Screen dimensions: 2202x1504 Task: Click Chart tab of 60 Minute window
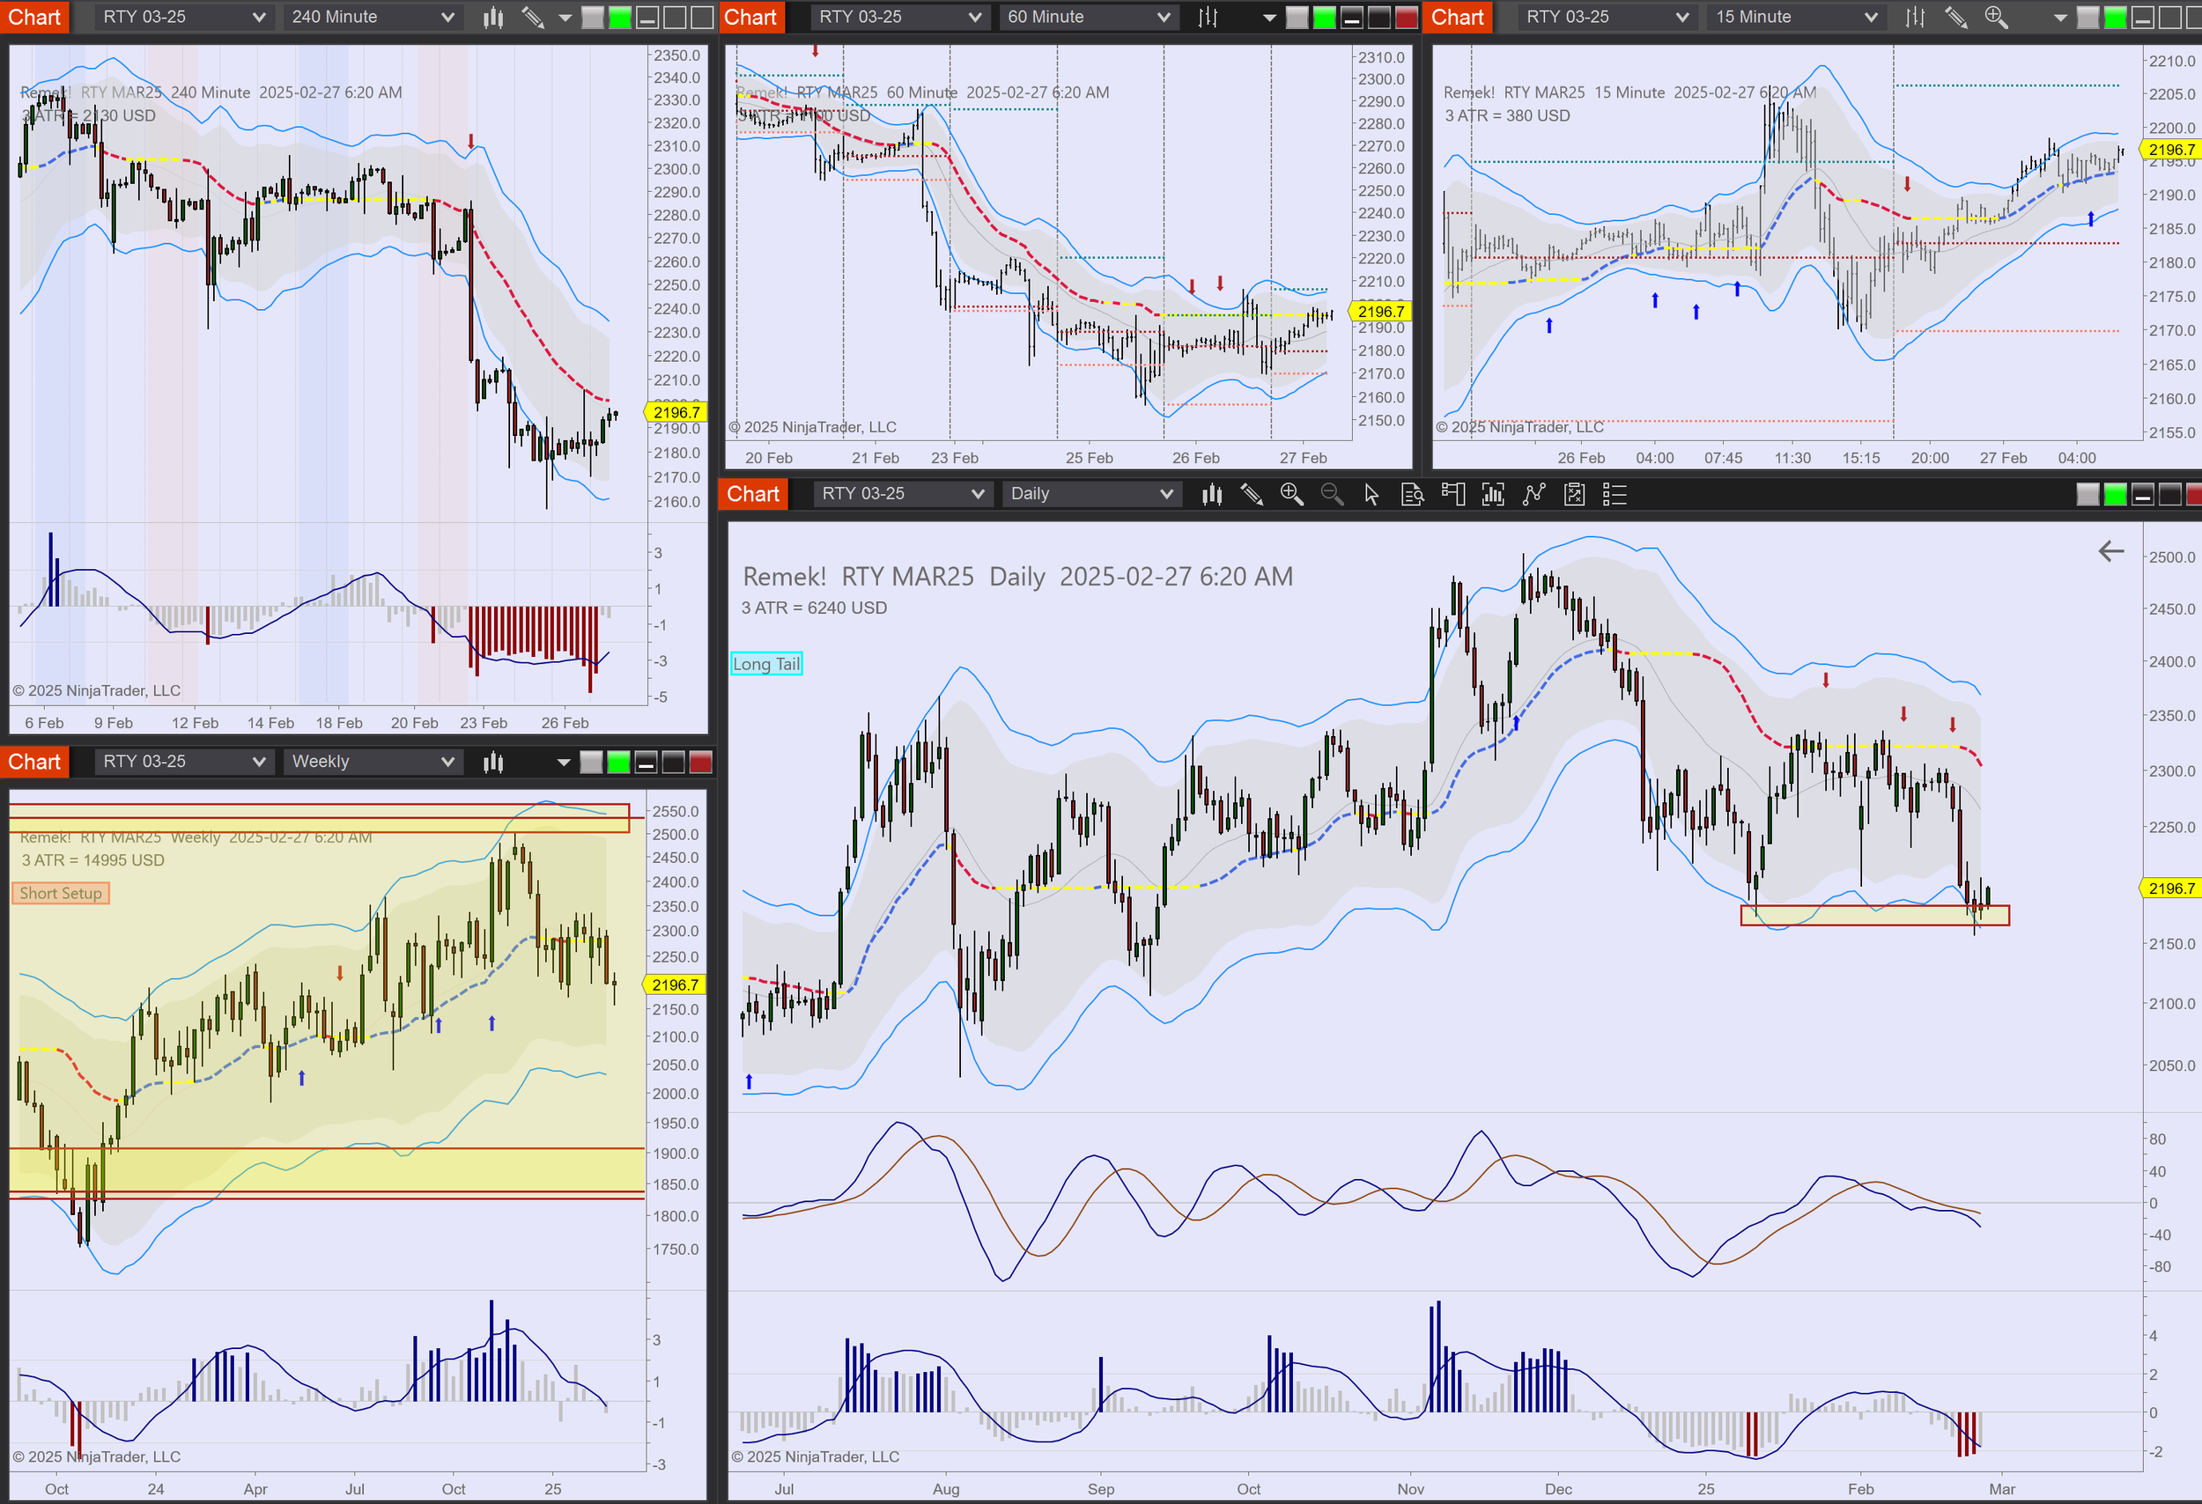(750, 17)
